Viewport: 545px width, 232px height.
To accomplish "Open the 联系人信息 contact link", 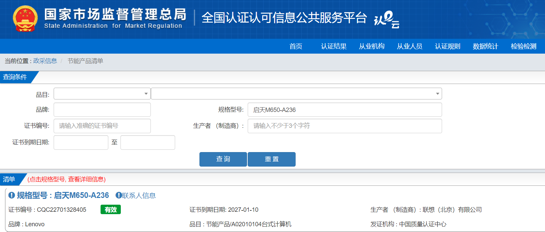I will tap(139, 196).
